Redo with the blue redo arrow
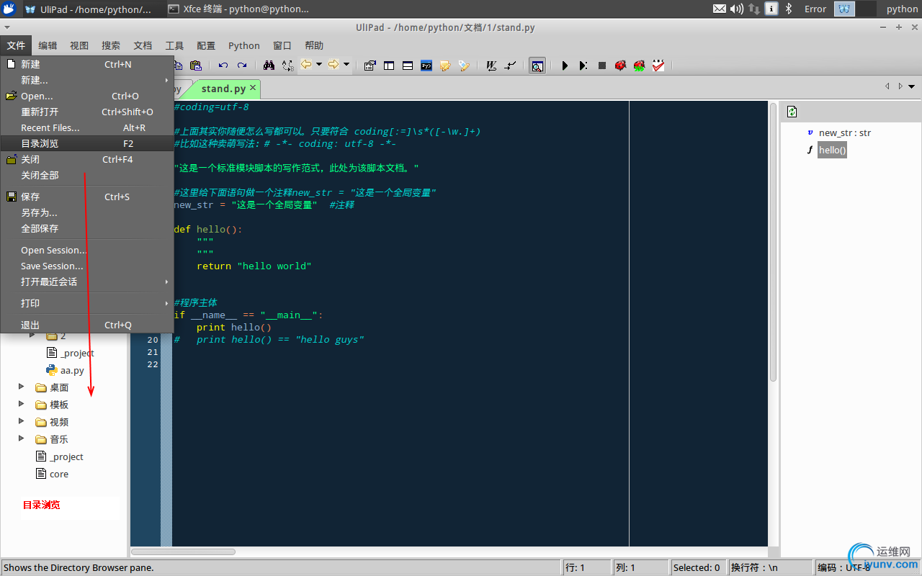 pyautogui.click(x=242, y=66)
